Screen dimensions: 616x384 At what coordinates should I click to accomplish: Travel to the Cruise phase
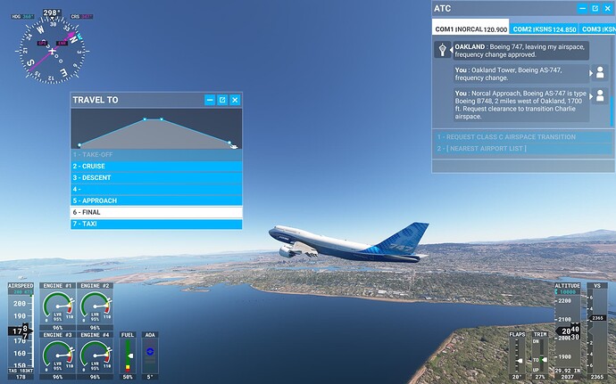point(156,166)
